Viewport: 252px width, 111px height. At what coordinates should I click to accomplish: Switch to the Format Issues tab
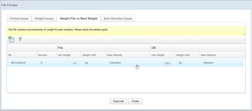19,18
